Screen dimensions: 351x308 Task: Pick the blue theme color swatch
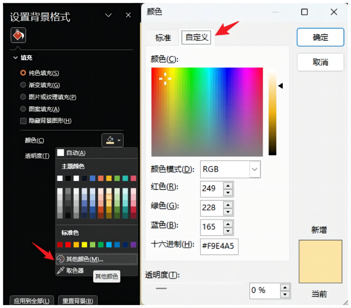(92, 178)
